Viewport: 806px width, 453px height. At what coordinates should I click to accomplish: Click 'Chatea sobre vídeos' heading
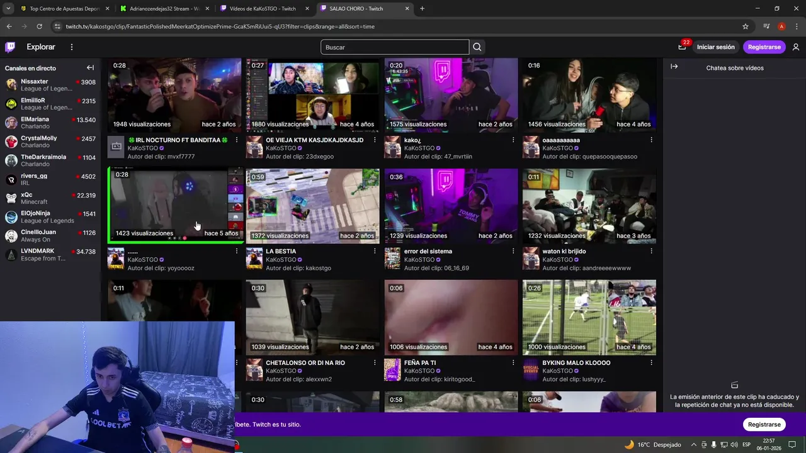(735, 68)
